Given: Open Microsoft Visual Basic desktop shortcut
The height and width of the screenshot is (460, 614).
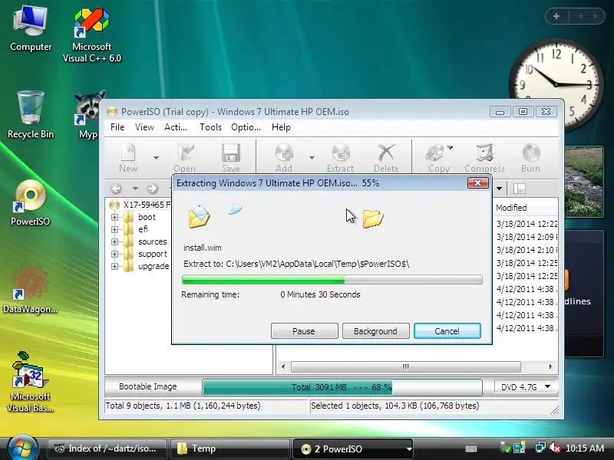Looking at the screenshot, I should coord(30,381).
